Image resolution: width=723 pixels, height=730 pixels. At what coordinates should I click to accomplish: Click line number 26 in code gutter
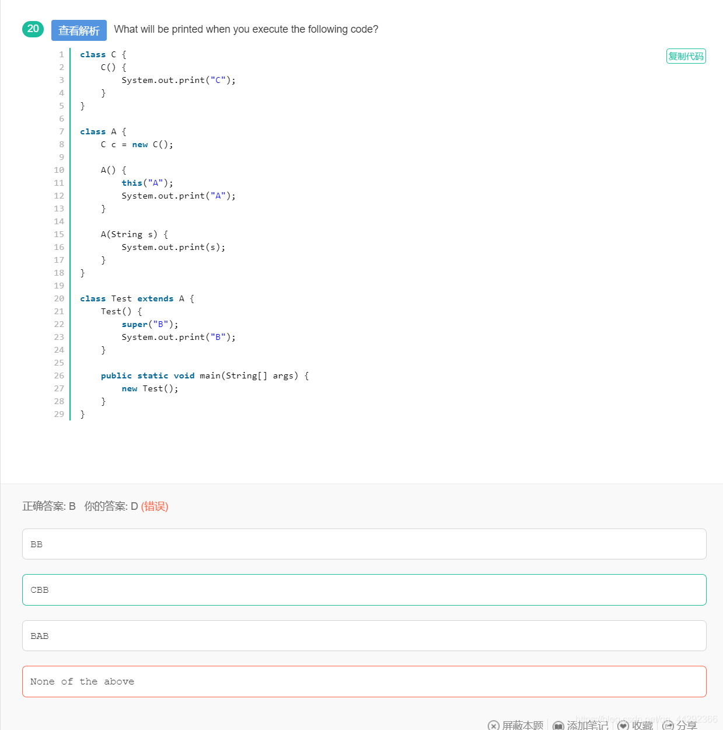(59, 376)
